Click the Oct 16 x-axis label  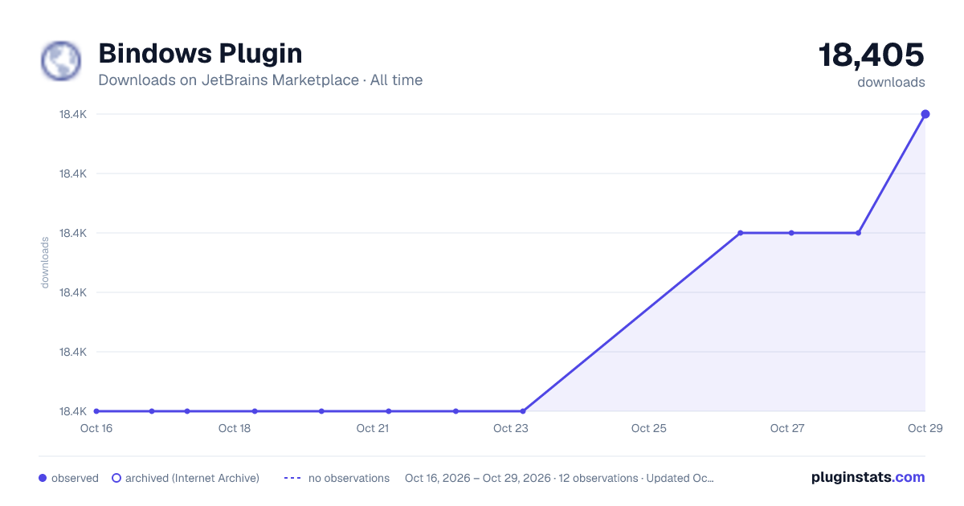pos(96,428)
